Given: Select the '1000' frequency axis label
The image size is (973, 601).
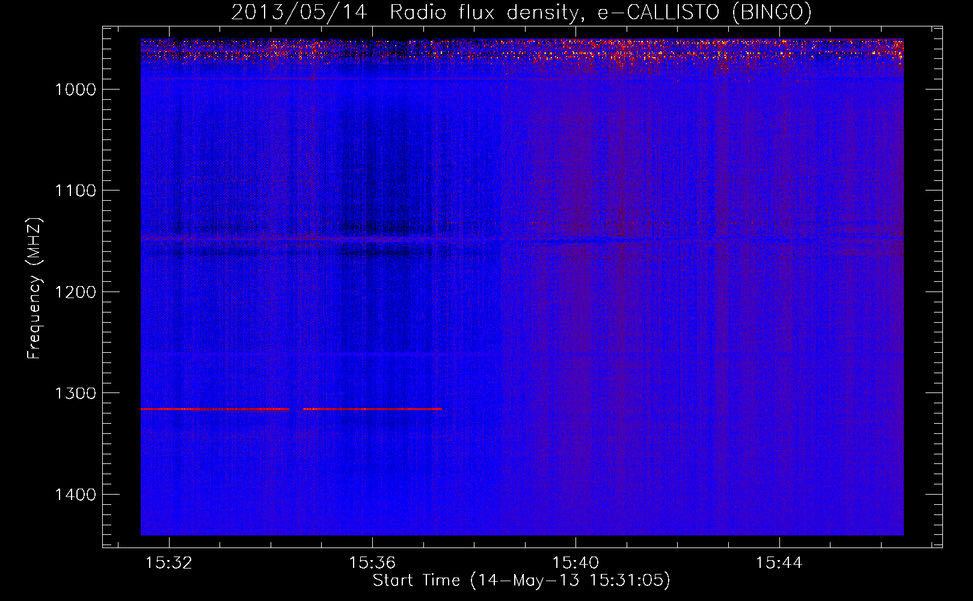Looking at the screenshot, I should coord(75,90).
